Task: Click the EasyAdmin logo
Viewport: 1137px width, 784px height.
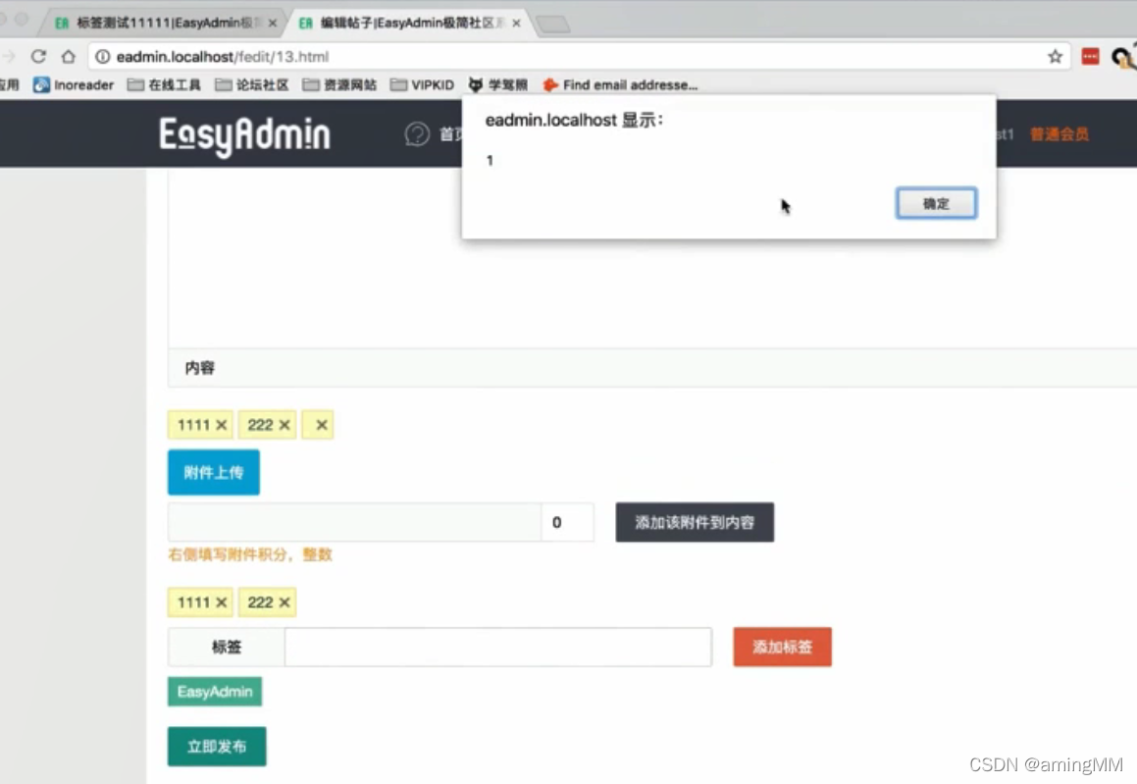Action: click(244, 134)
